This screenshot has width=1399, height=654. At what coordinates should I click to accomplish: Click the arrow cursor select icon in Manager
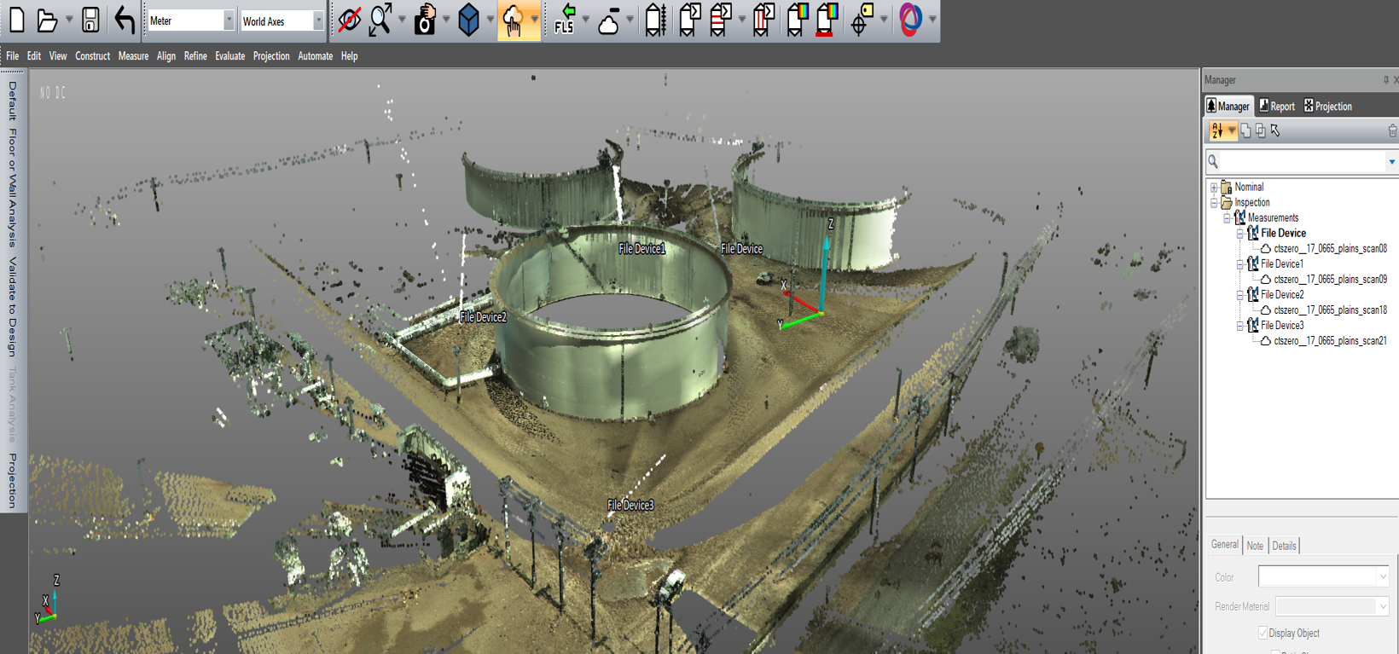[x=1275, y=130]
